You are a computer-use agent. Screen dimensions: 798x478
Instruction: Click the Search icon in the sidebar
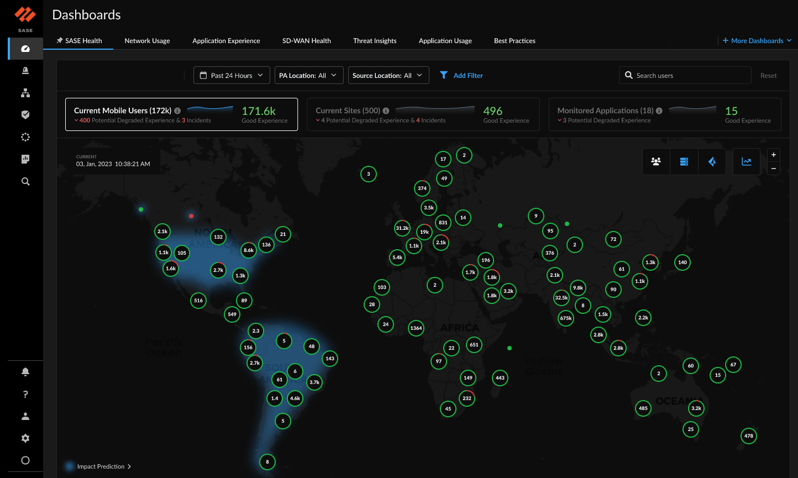point(25,181)
